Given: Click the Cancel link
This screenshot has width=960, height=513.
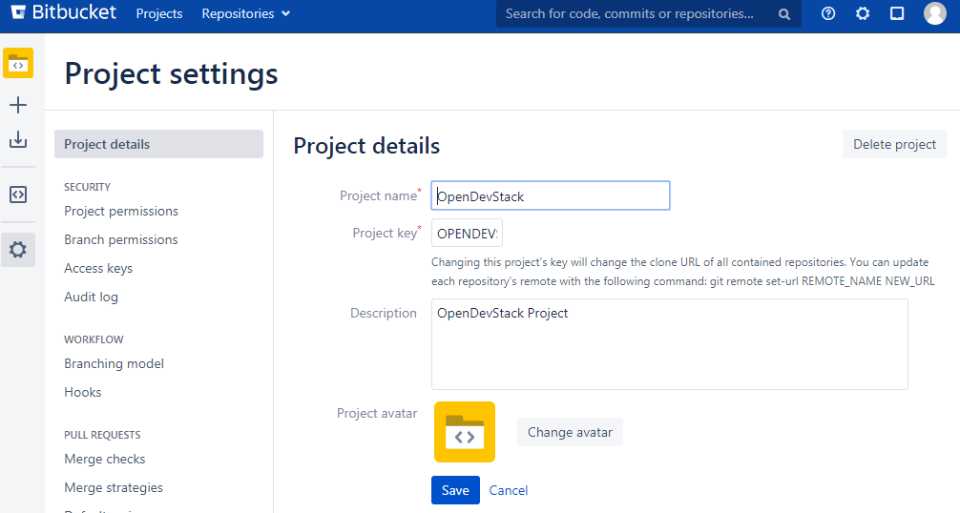Looking at the screenshot, I should [x=509, y=490].
